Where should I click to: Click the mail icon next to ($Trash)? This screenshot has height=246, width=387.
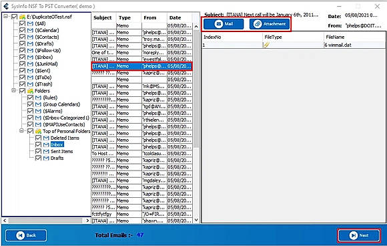point(30,84)
